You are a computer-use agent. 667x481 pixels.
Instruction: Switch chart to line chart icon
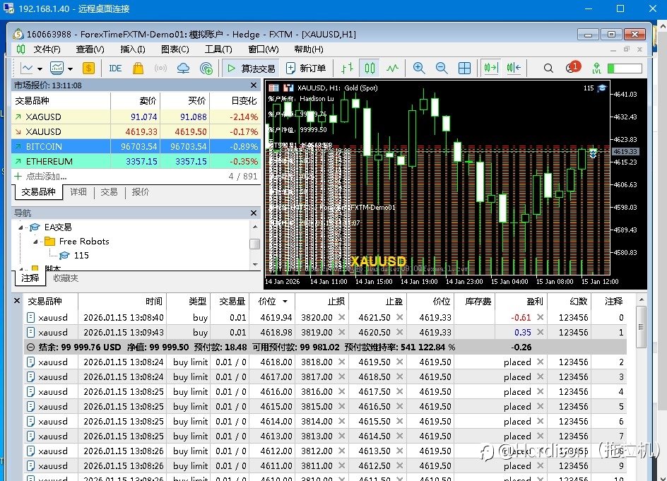(x=392, y=69)
